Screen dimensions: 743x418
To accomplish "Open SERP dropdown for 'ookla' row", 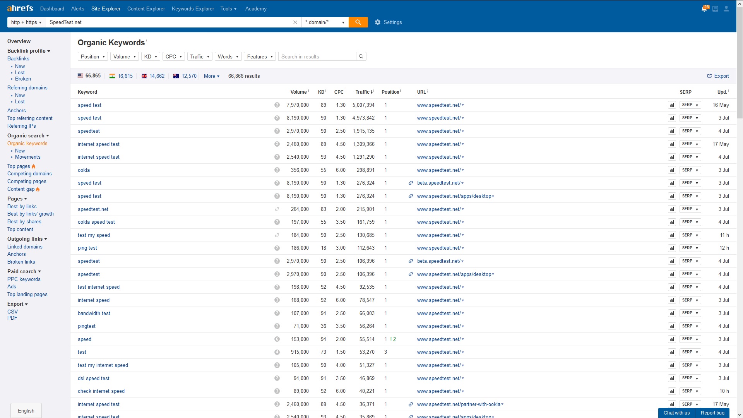I will (690, 170).
